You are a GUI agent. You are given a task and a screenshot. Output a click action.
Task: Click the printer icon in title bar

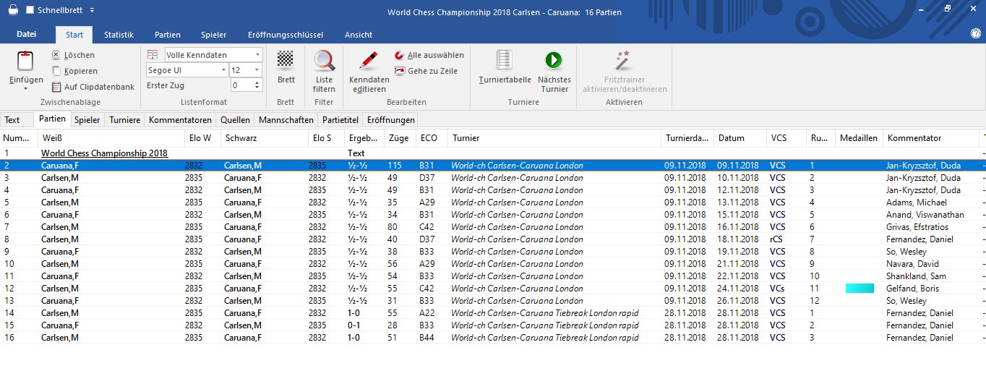13,10
